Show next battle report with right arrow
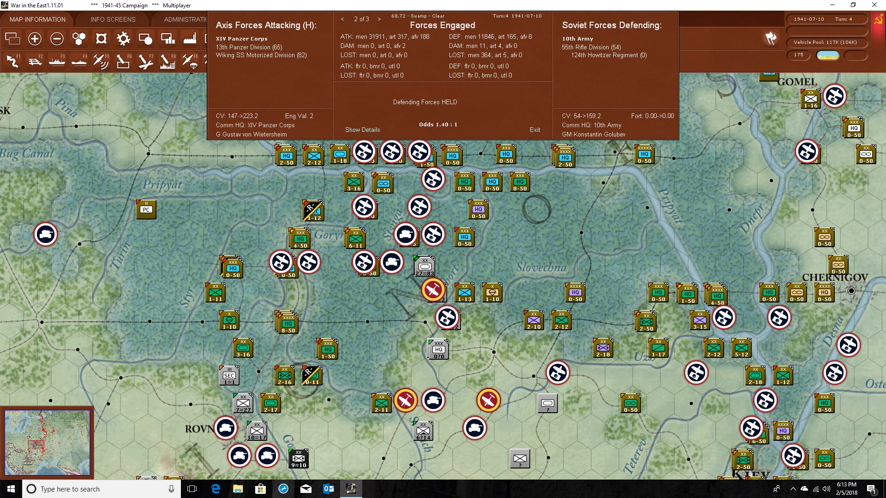Image resolution: width=886 pixels, height=498 pixels. pos(379,19)
